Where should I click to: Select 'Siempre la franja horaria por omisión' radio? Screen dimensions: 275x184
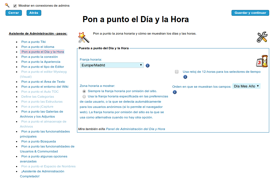(84, 91)
